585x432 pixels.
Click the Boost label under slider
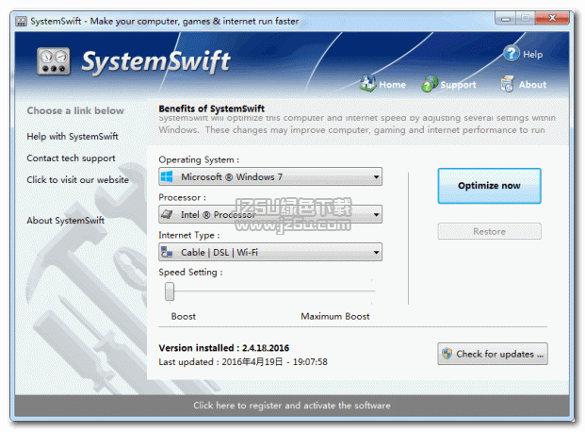tap(183, 317)
